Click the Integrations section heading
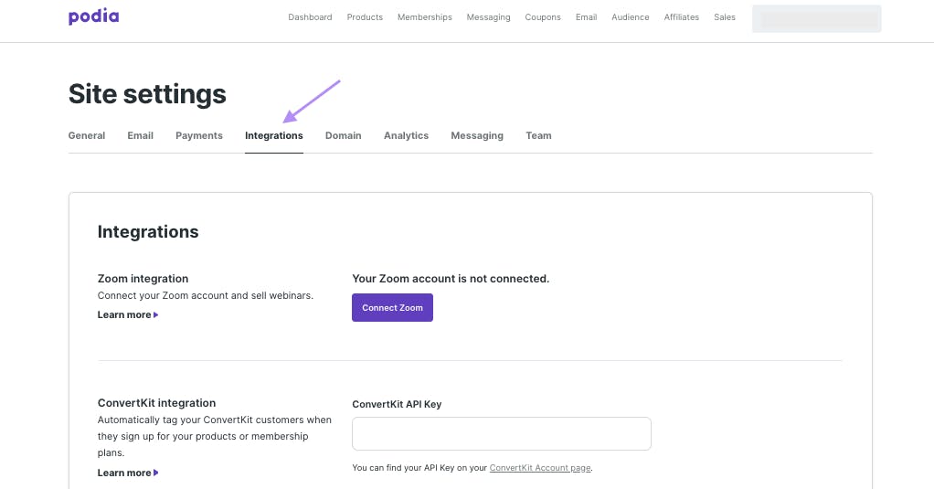934x489 pixels. point(148,231)
